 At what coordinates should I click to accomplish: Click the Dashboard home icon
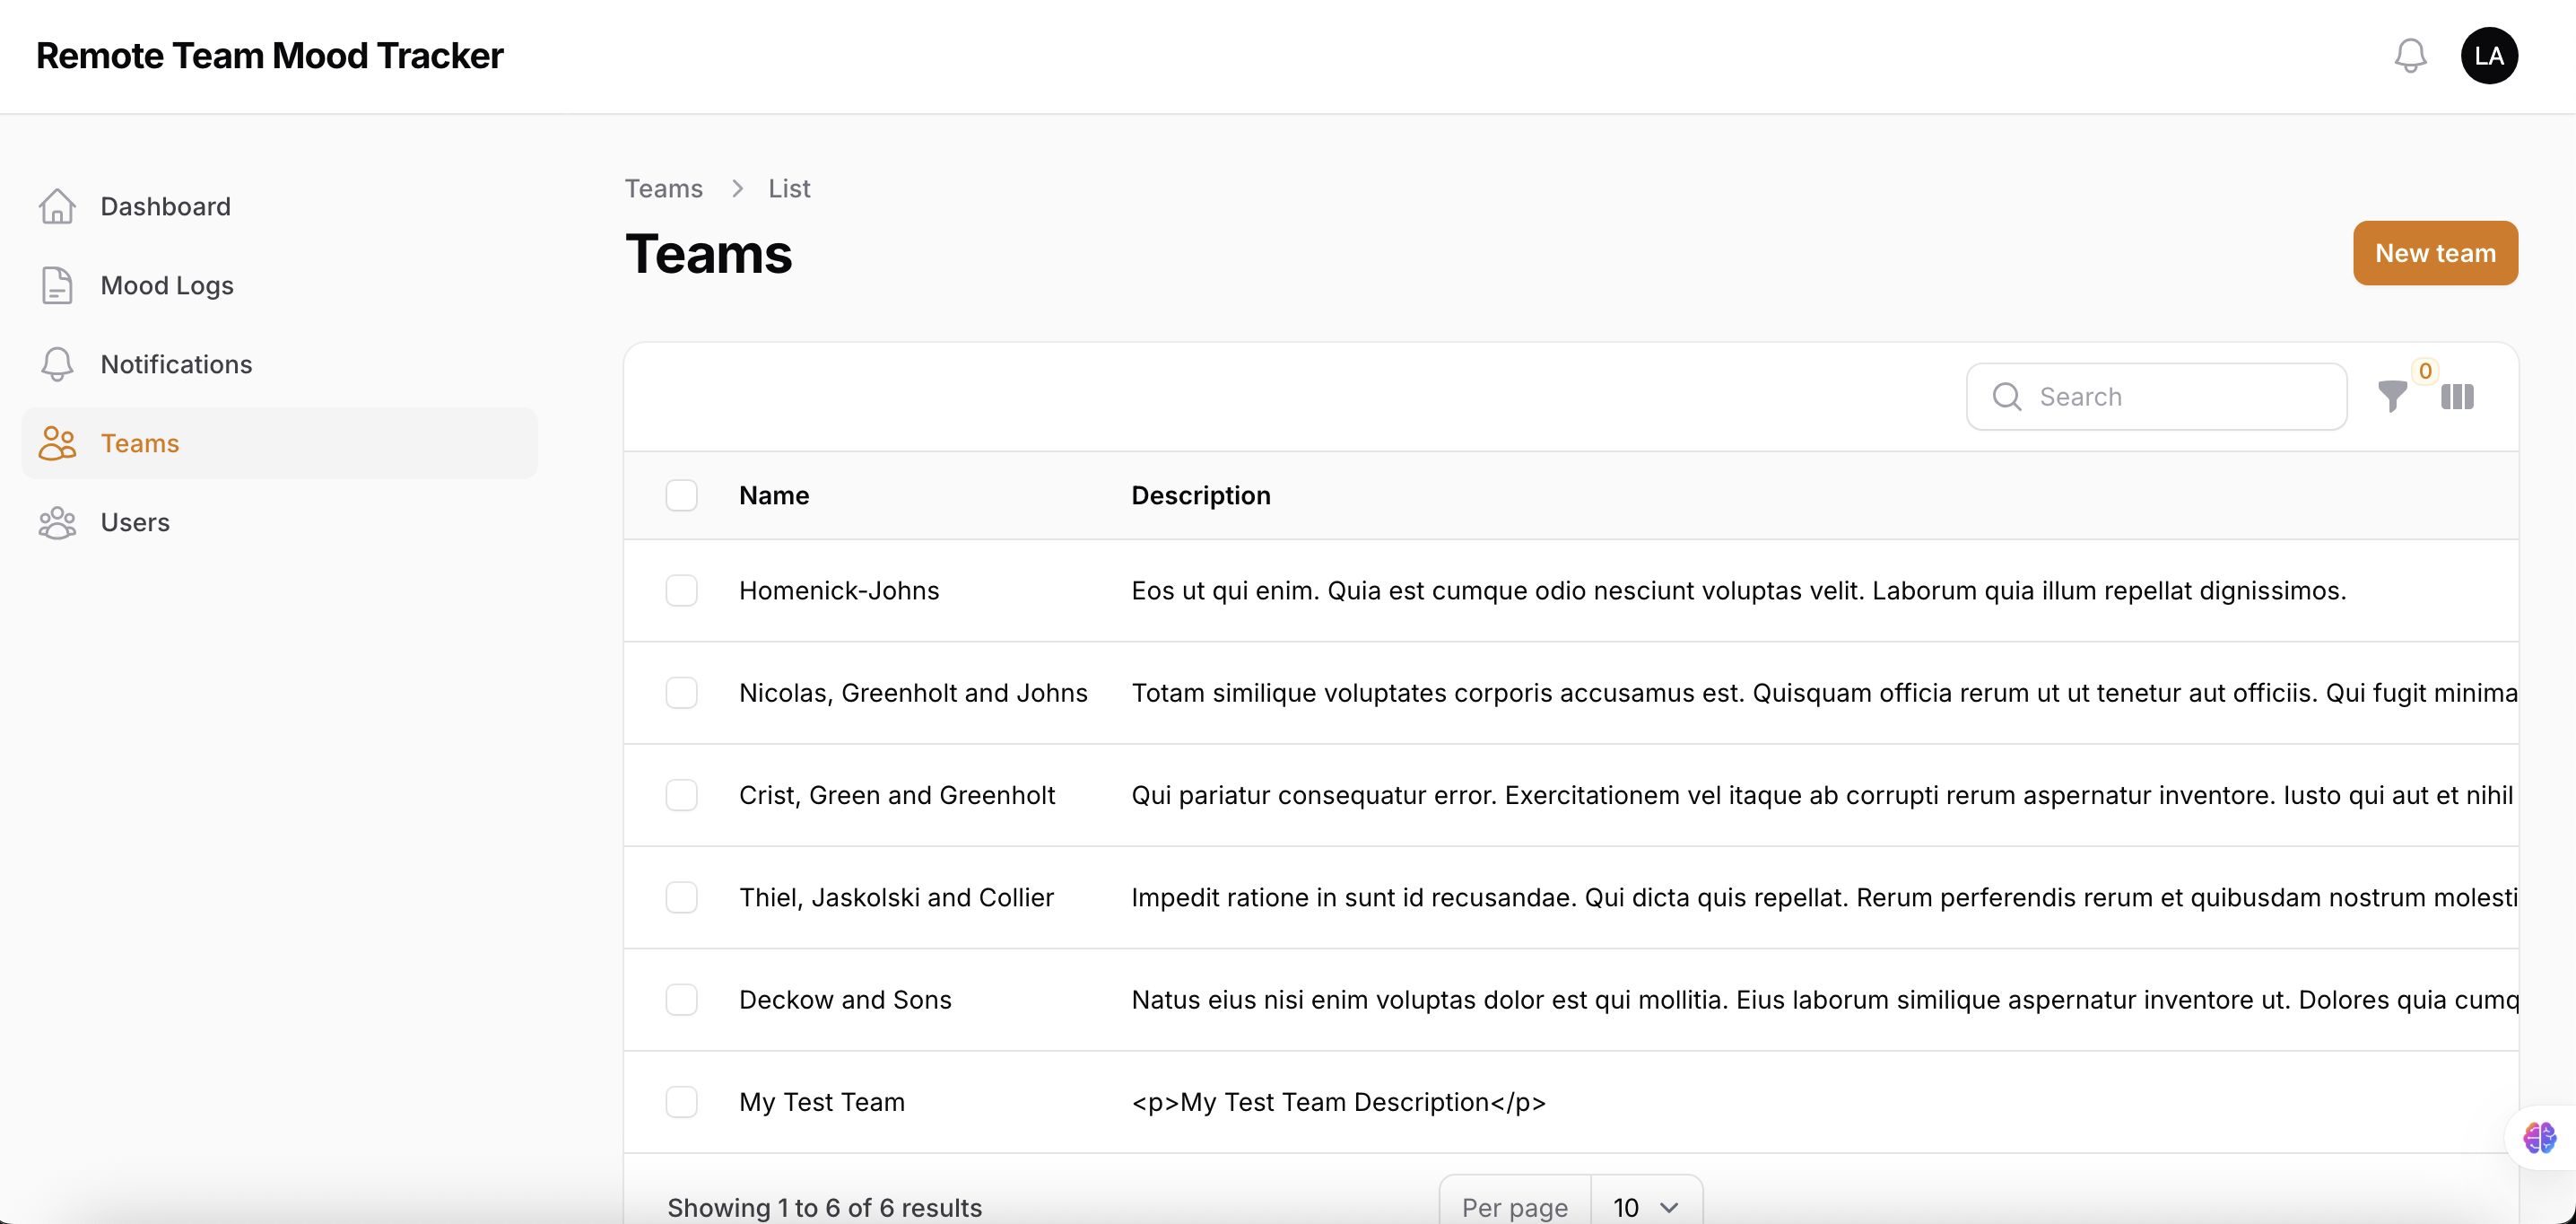tap(57, 206)
